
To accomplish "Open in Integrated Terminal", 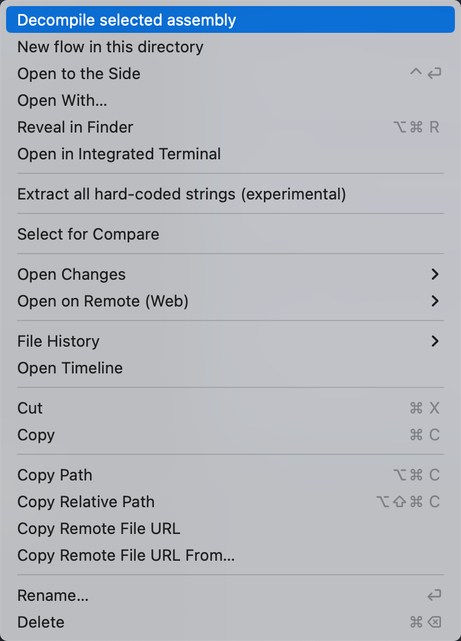I will (119, 154).
